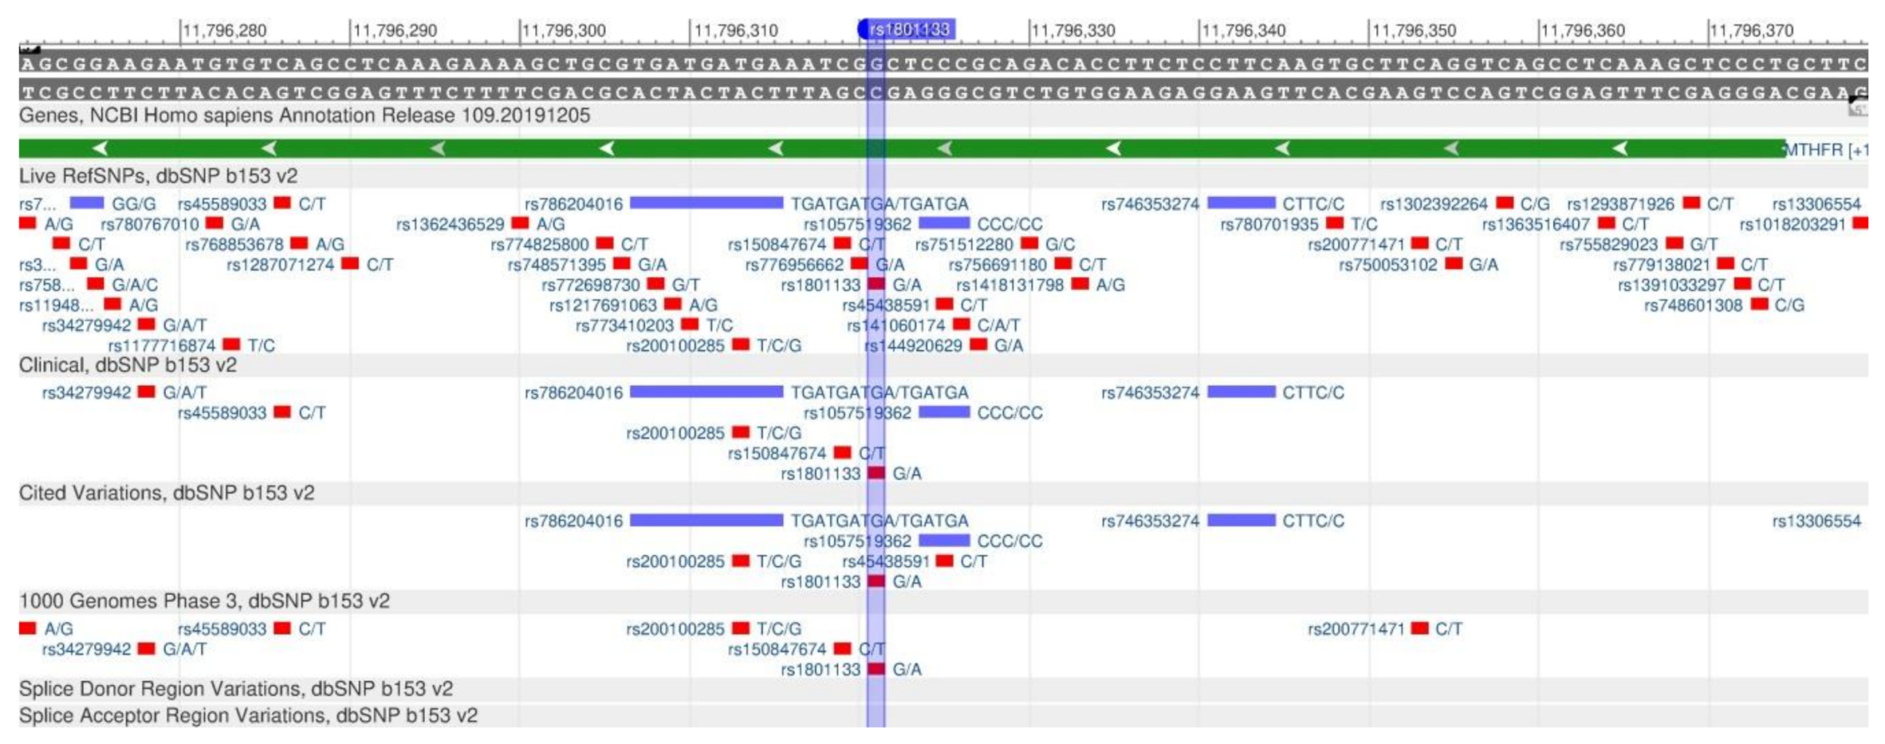This screenshot has height=744, width=1885.
Task: Select SNP rs779138021 C/T
Action: click(x=1726, y=264)
